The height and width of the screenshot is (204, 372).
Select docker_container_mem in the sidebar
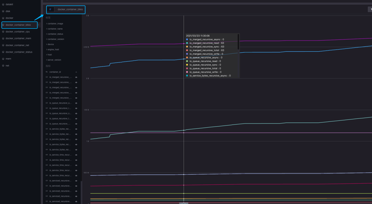click(x=18, y=39)
